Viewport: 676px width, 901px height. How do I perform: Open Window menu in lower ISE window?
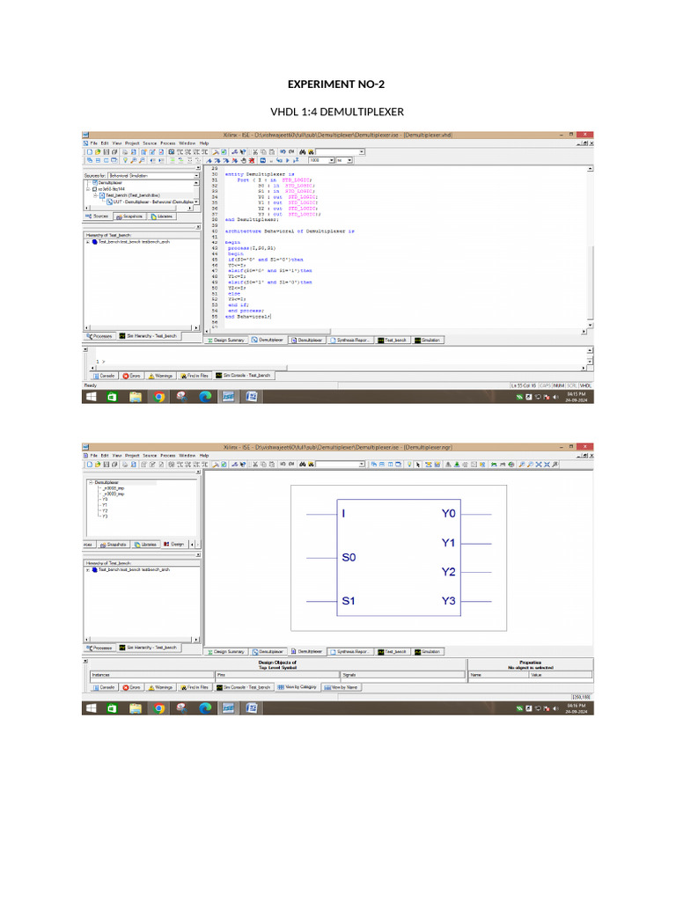[187, 455]
